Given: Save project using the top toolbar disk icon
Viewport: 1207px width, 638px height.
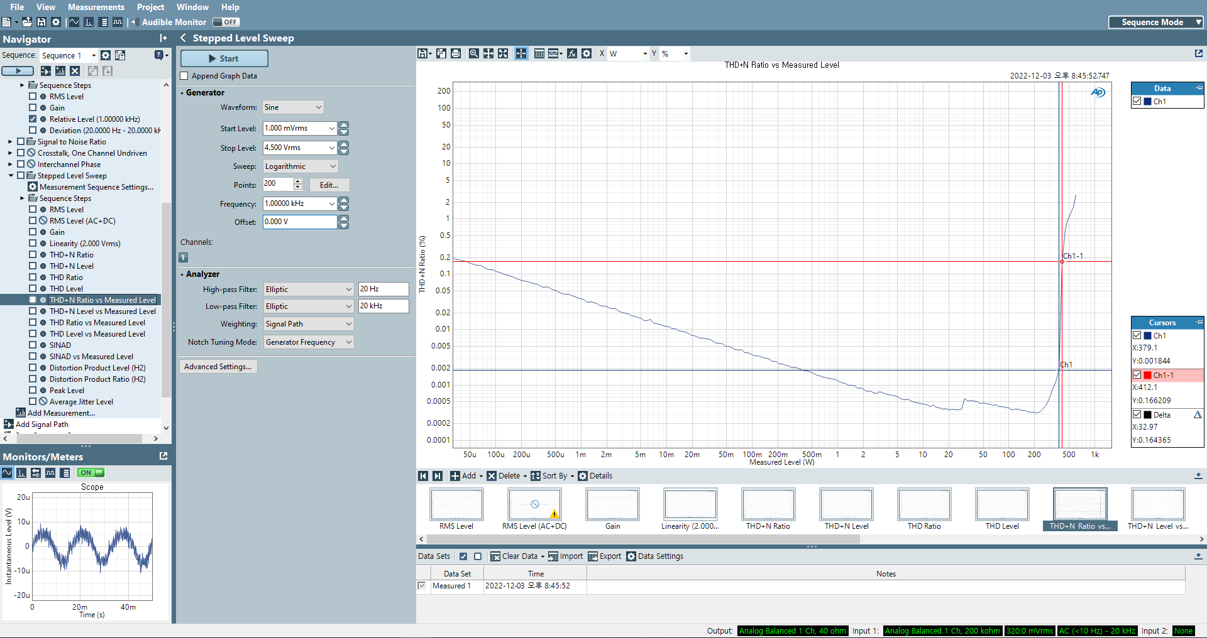Looking at the screenshot, I should click(41, 22).
